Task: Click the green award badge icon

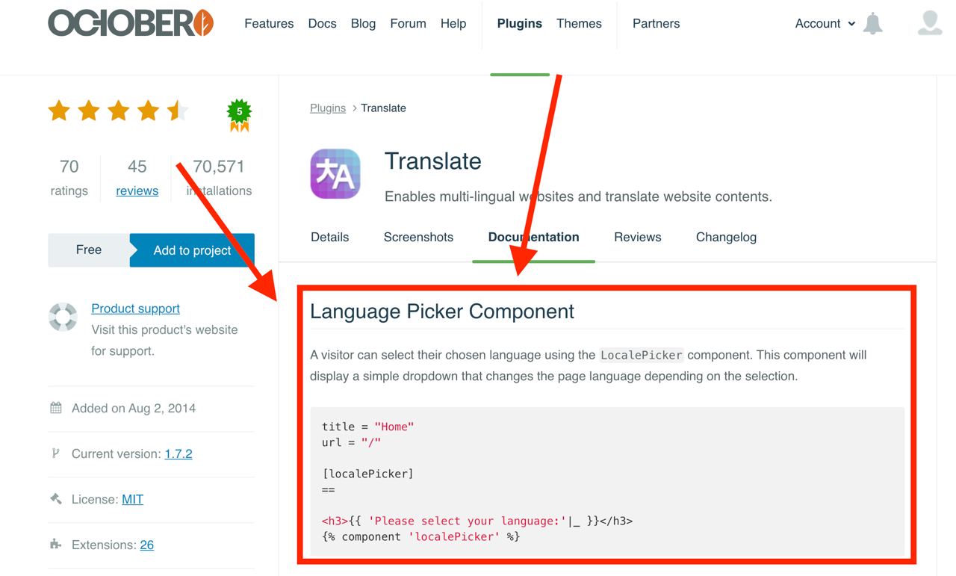Action: pyautogui.click(x=239, y=115)
